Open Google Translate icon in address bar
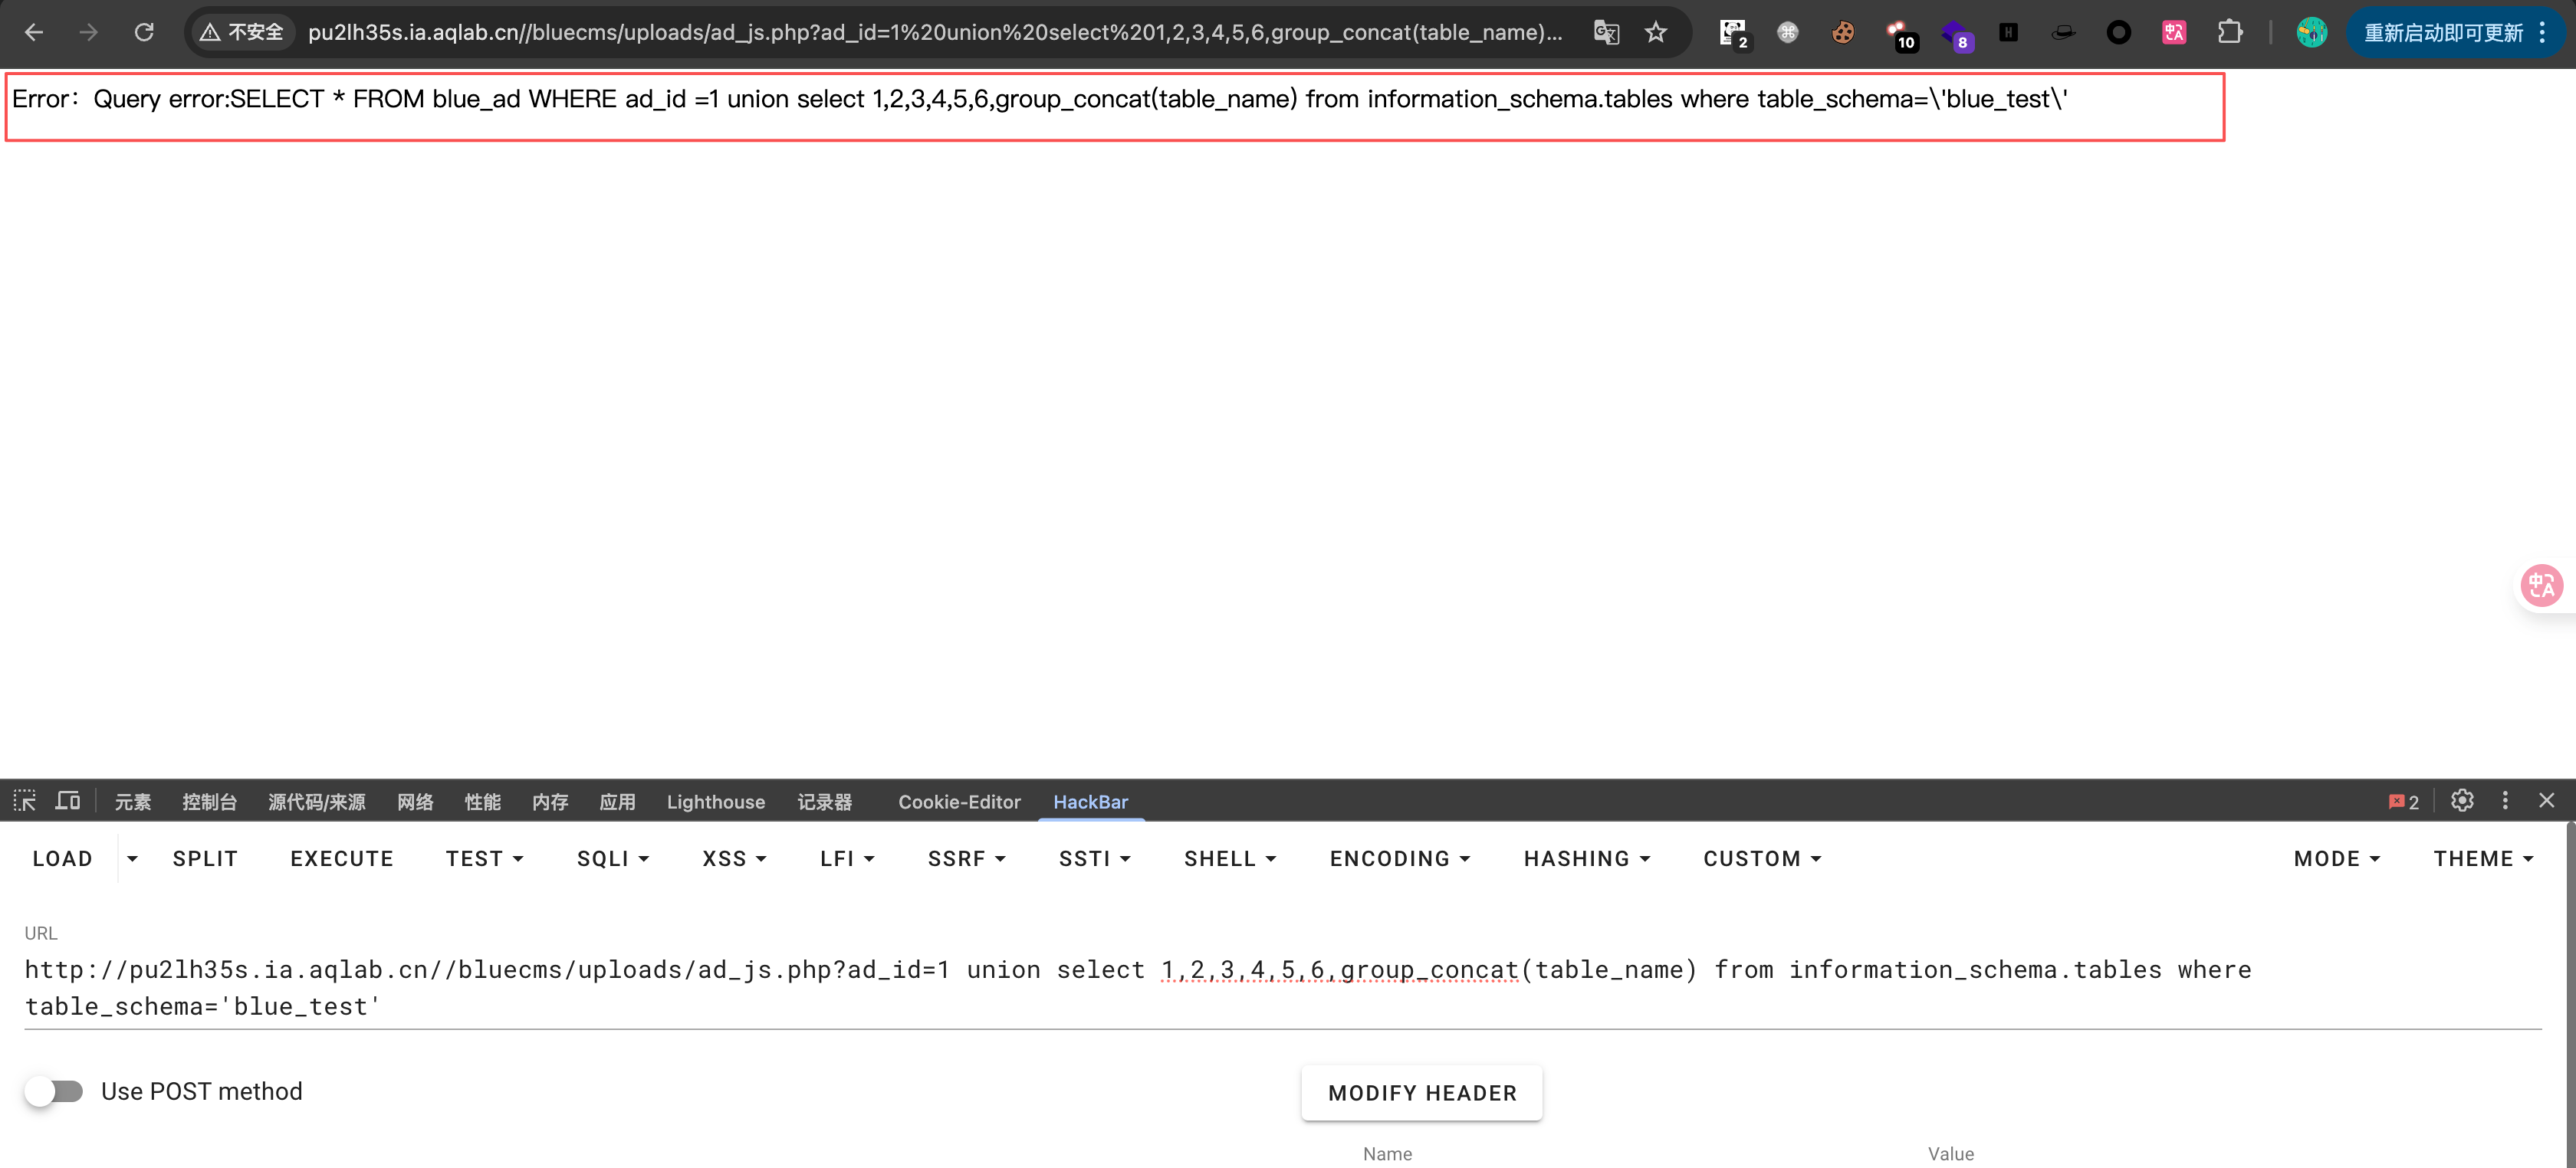This screenshot has width=2576, height=1168. (x=1606, y=32)
